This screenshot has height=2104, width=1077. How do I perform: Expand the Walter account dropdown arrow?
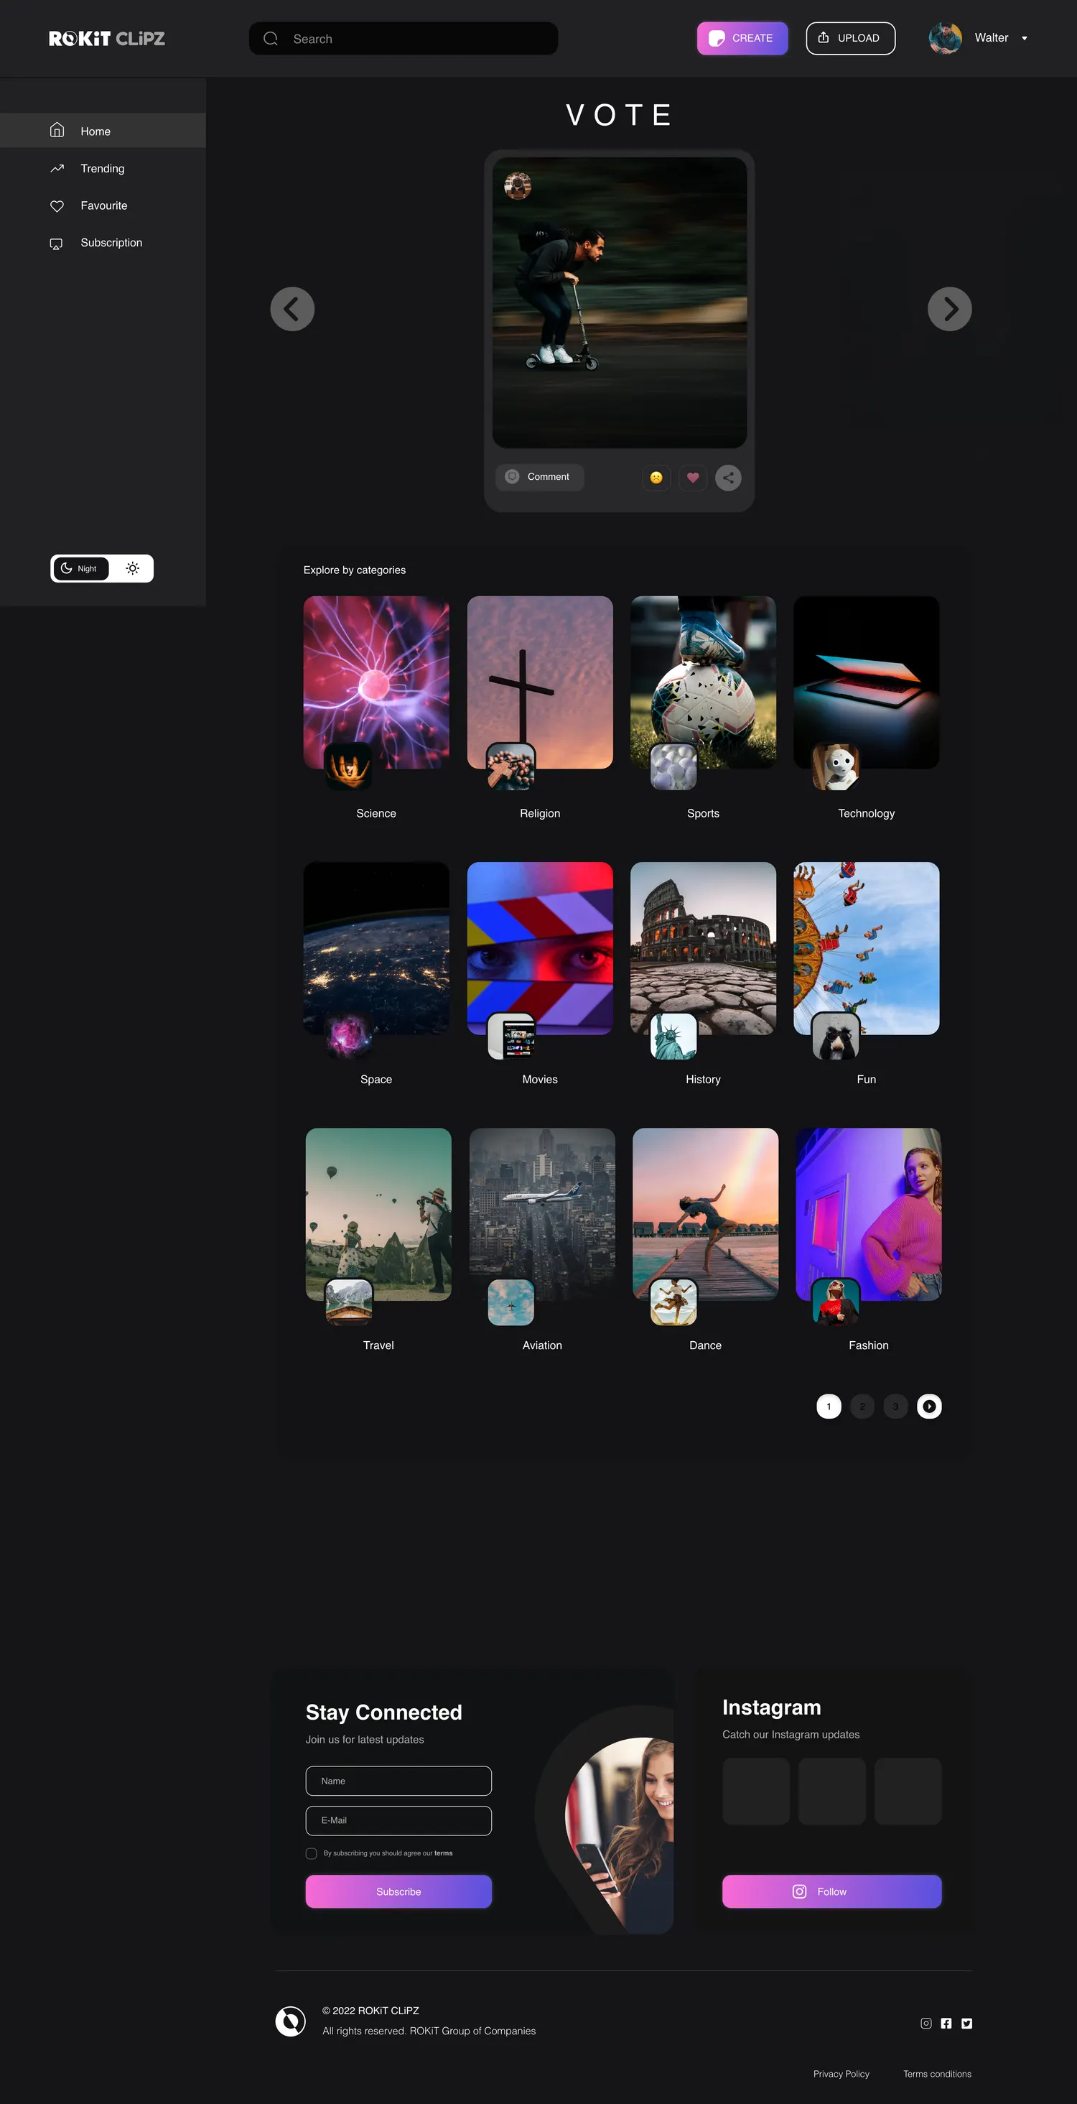point(1024,38)
